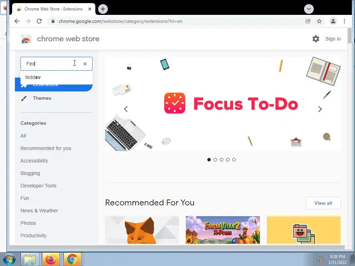Viewport: 355px width, 266px height.
Task: Open a new tab with the plus button
Action: (103, 9)
